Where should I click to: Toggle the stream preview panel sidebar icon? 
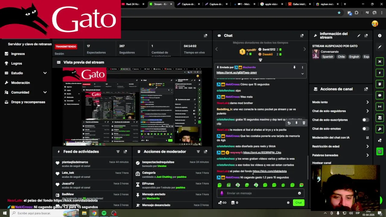(x=380, y=61)
